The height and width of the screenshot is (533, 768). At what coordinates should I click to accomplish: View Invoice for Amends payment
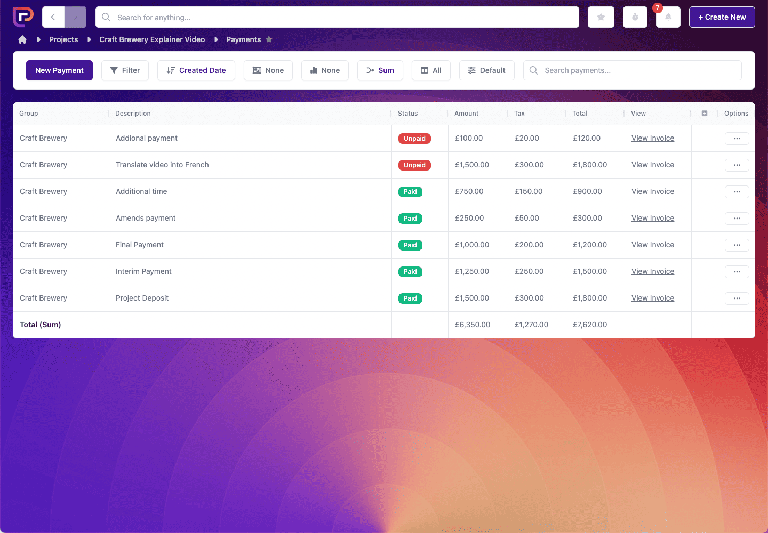(x=653, y=218)
